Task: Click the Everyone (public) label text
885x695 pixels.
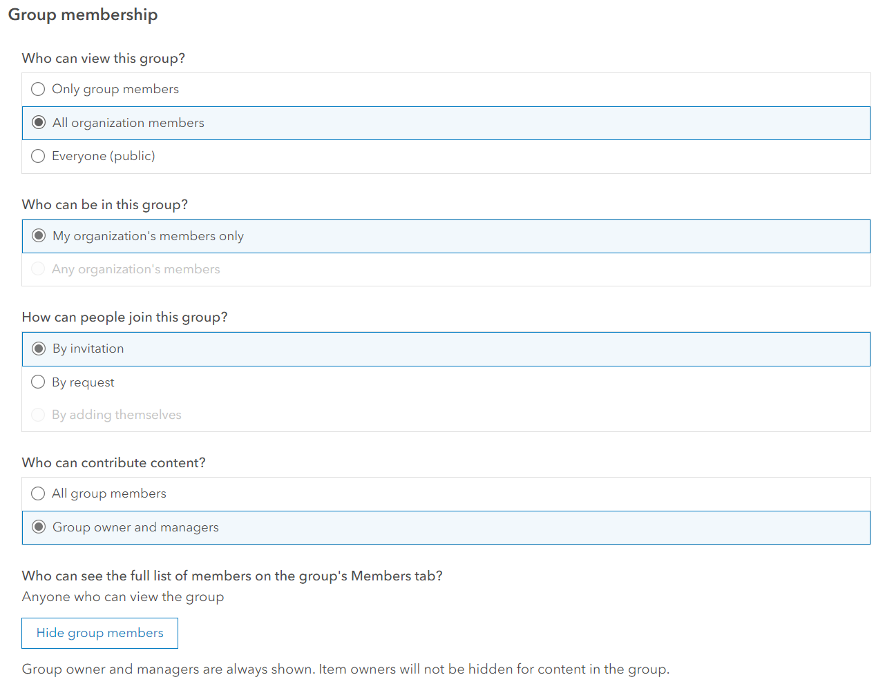Action: pyautogui.click(x=103, y=156)
